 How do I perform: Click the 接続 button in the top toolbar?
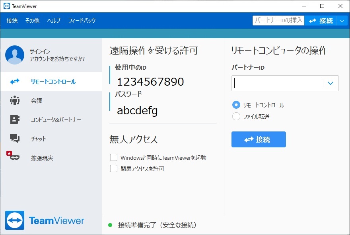[321, 21]
